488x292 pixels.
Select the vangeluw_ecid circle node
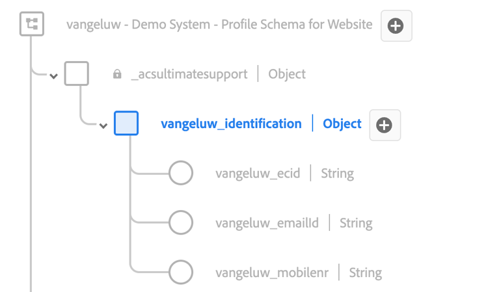click(x=181, y=174)
